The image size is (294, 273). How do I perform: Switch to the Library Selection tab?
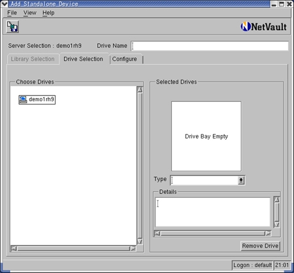point(33,59)
